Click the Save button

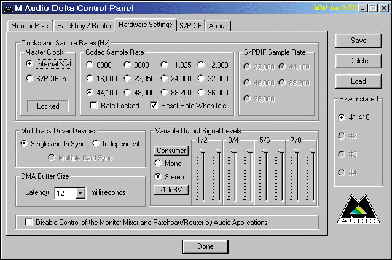click(358, 41)
